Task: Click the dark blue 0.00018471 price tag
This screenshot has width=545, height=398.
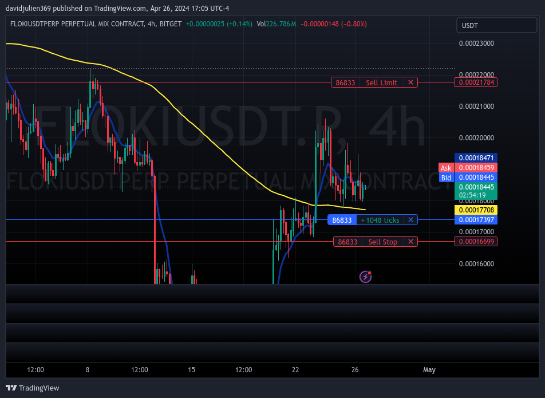Action: pos(476,158)
